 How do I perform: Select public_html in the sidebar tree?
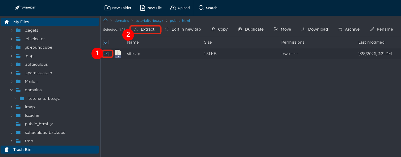[36, 124]
